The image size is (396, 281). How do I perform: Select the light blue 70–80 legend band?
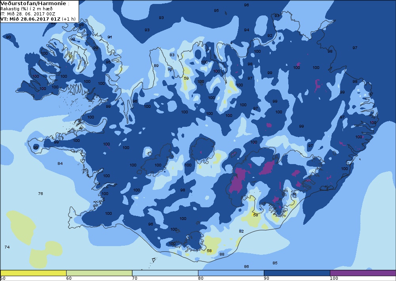165,273
